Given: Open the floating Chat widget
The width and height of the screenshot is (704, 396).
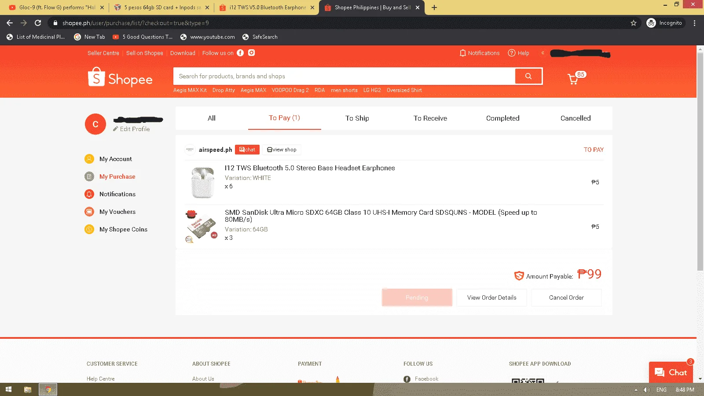Looking at the screenshot, I should (x=671, y=372).
